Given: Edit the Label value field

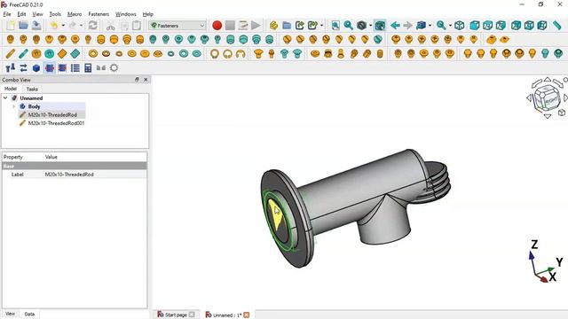Looking at the screenshot, I should coord(95,175).
